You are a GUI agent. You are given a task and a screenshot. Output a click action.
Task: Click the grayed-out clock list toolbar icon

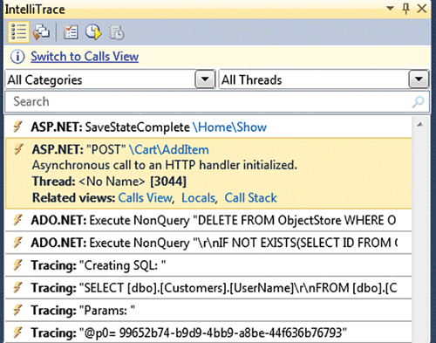[116, 32]
